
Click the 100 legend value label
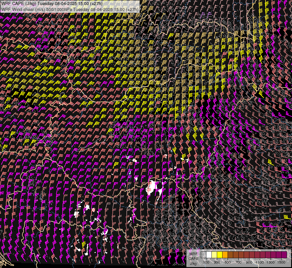coord(206,262)
